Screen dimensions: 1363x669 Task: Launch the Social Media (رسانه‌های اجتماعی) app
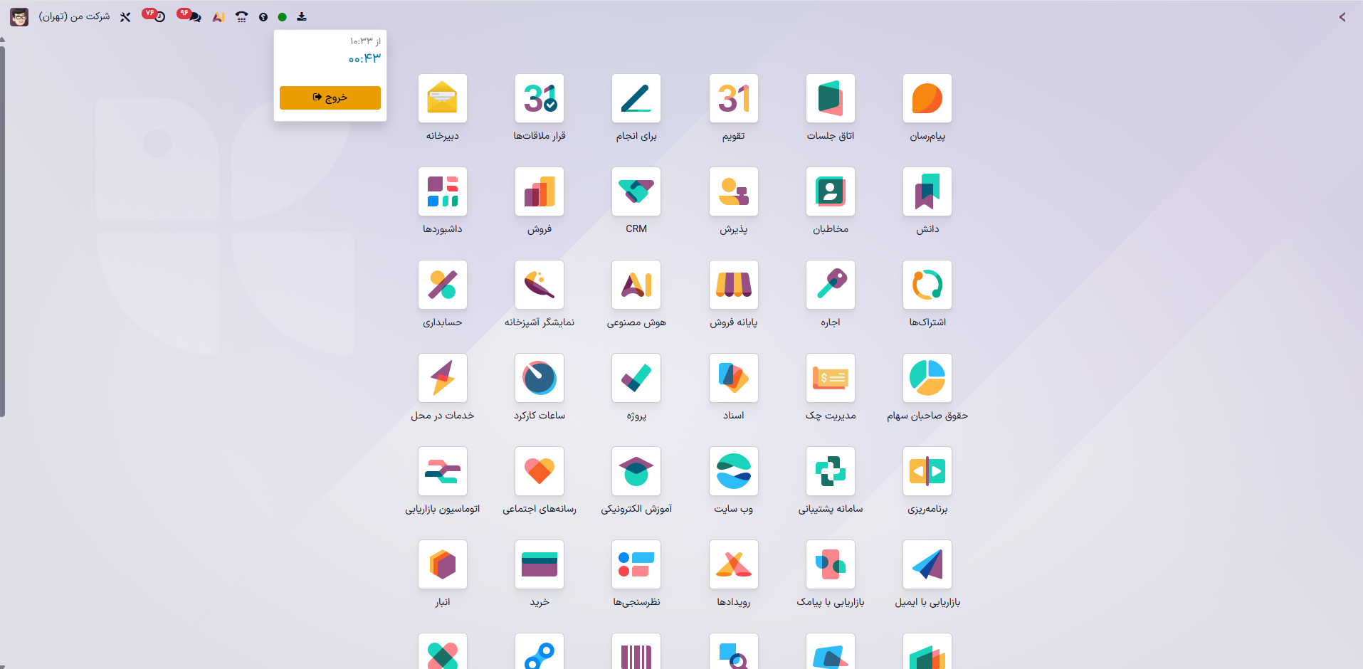pos(540,471)
